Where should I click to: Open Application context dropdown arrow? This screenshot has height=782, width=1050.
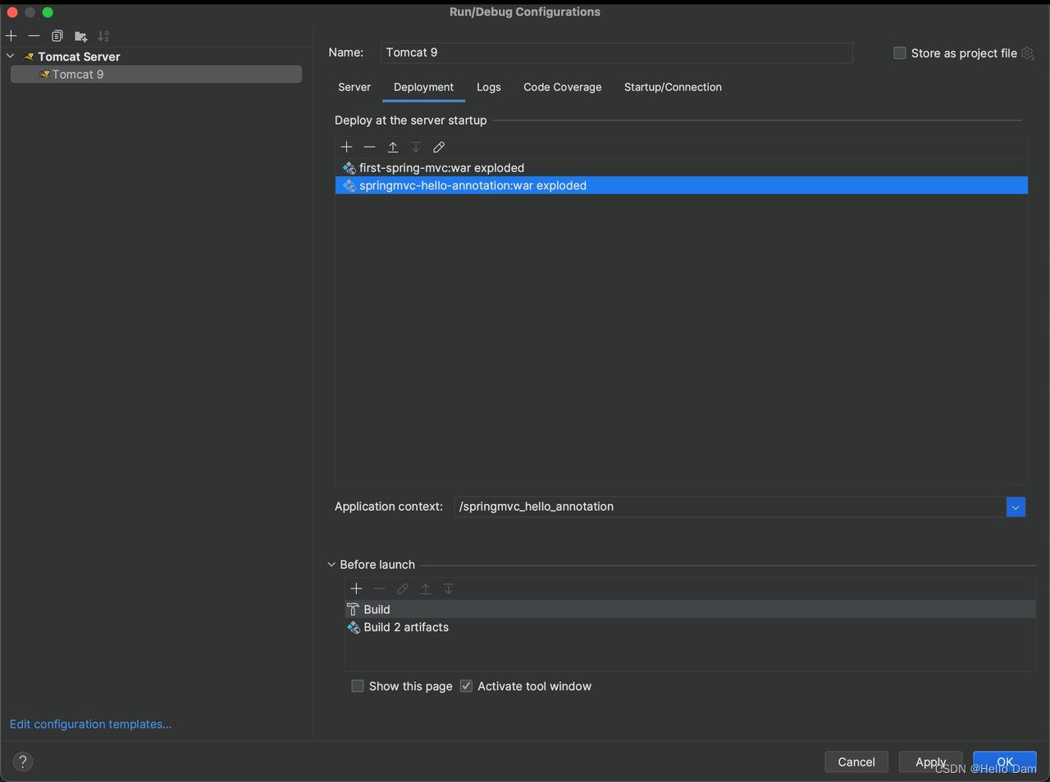1016,507
